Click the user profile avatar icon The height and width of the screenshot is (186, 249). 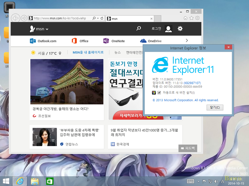tap(168, 29)
